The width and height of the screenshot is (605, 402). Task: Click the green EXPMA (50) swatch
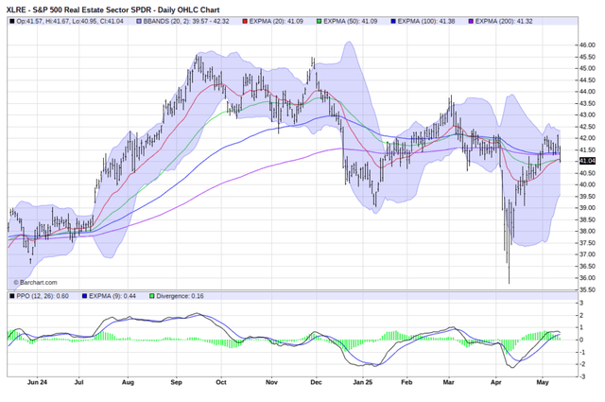(319, 21)
